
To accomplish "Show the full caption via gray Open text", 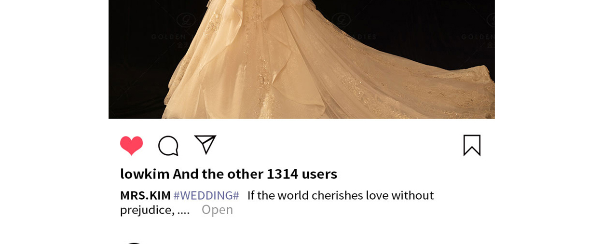I will [217, 210].
